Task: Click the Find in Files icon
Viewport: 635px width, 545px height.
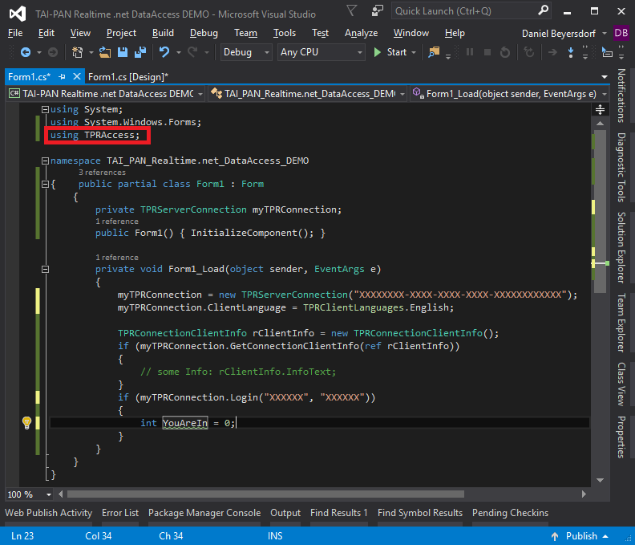Action: point(434,52)
